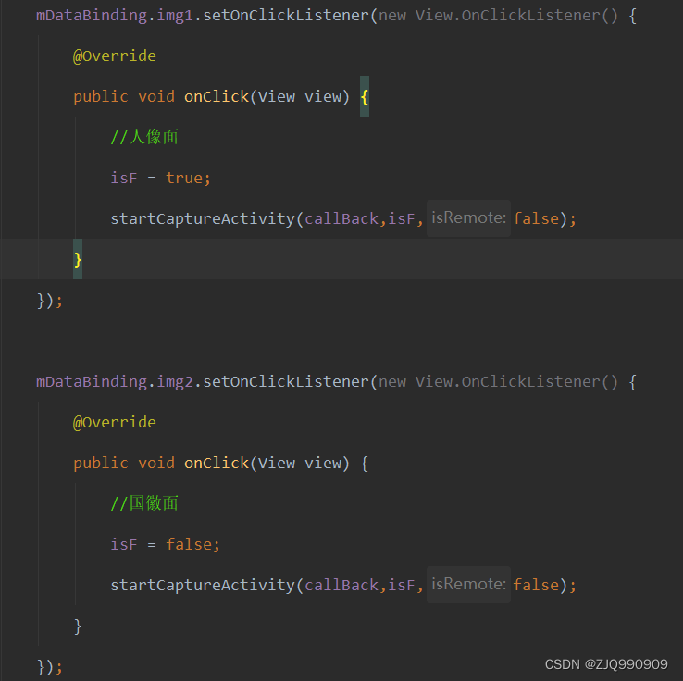The image size is (683, 681).
Task: Click callBack argument in the 国徽面 block
Action: pyautogui.click(x=341, y=585)
